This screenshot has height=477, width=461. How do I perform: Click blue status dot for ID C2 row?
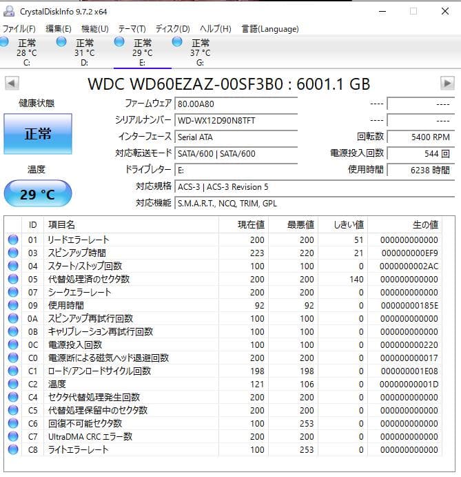[13, 384]
